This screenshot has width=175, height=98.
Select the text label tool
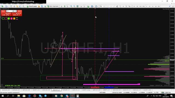[x=126, y=6]
